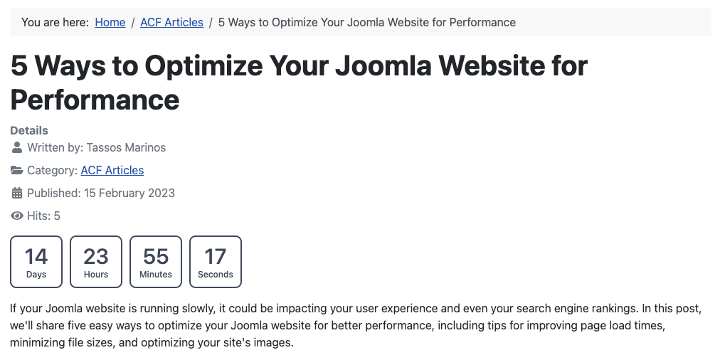
Task: Click the open folder category icon
Action: click(x=16, y=170)
